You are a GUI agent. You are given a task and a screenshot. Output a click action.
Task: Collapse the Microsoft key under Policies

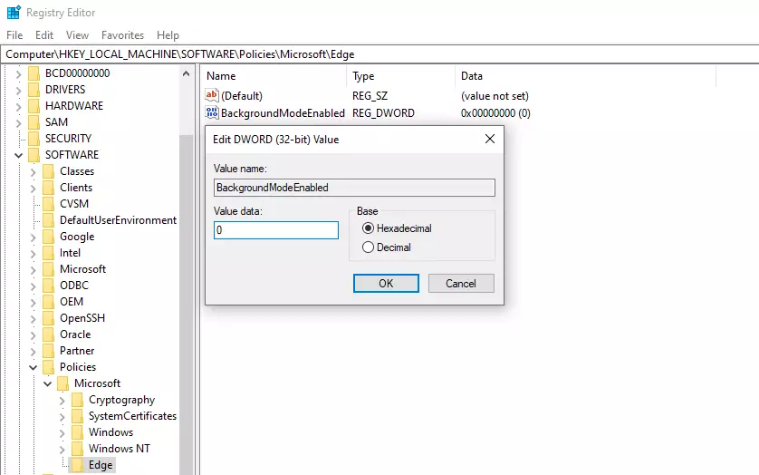pyautogui.click(x=47, y=383)
